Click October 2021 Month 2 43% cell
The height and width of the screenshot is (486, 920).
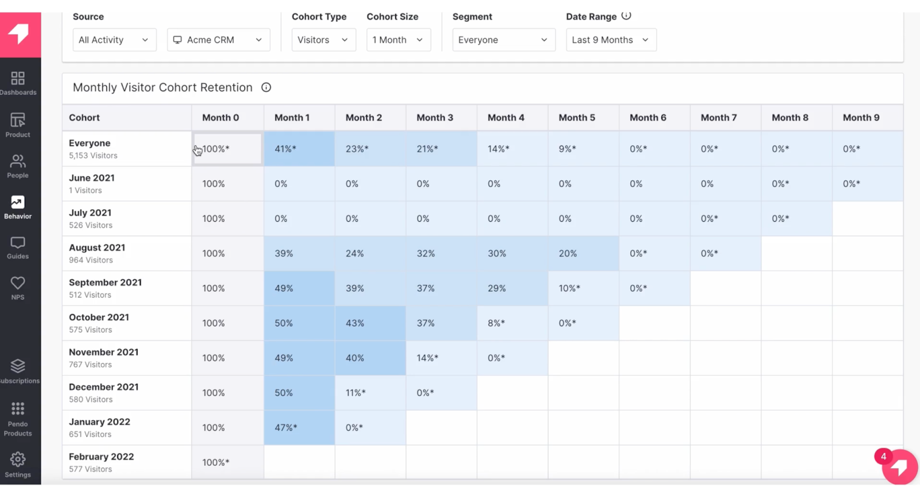tap(371, 323)
